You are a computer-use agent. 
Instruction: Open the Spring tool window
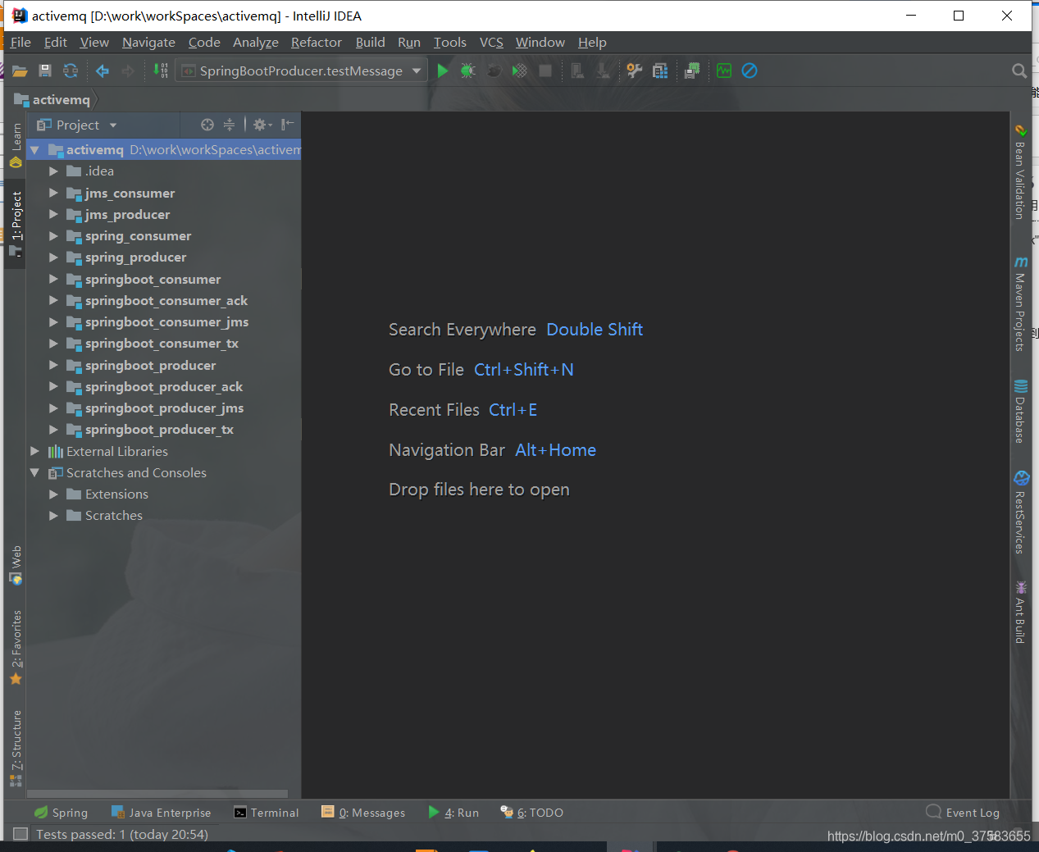pos(61,813)
